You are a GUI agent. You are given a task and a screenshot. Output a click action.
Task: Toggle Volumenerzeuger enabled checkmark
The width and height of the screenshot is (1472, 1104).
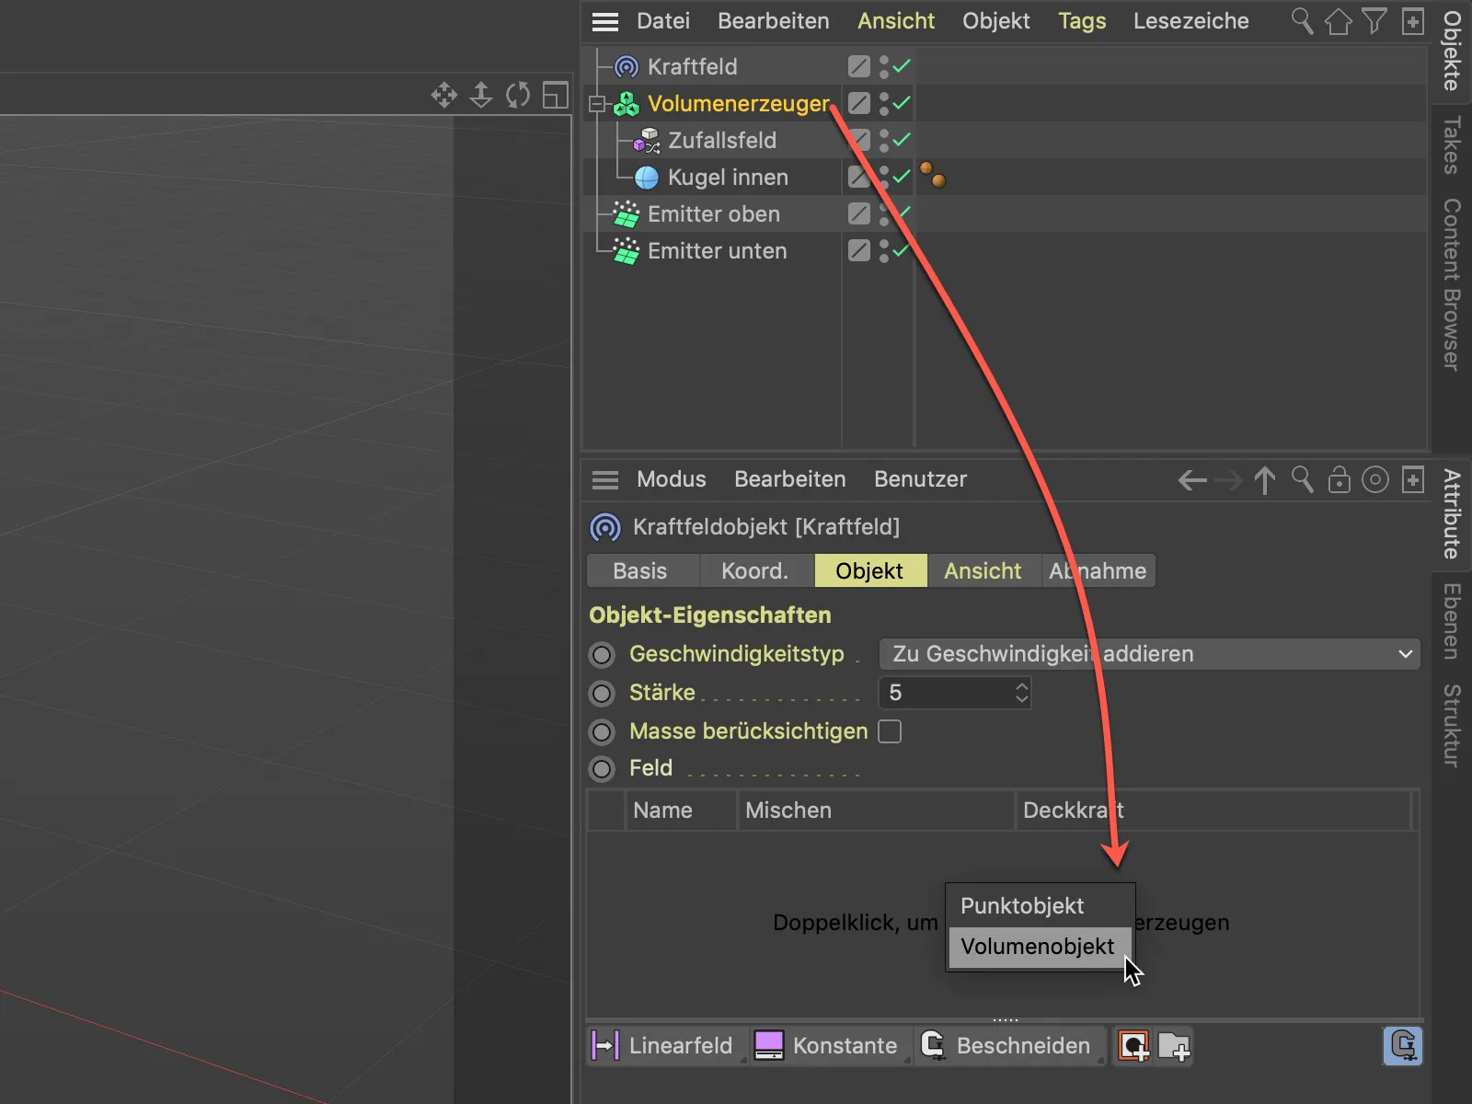pyautogui.click(x=902, y=103)
